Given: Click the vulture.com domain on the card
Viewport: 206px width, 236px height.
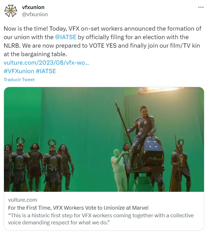Looking at the screenshot, I should [x=23, y=200].
